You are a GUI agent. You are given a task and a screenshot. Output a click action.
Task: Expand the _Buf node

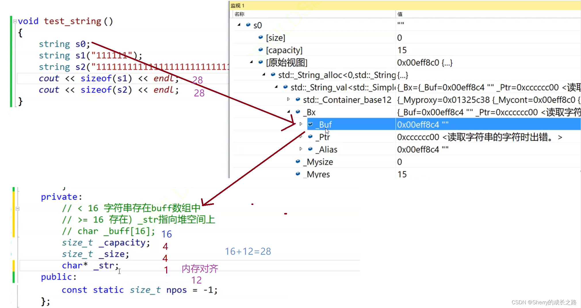coord(301,124)
